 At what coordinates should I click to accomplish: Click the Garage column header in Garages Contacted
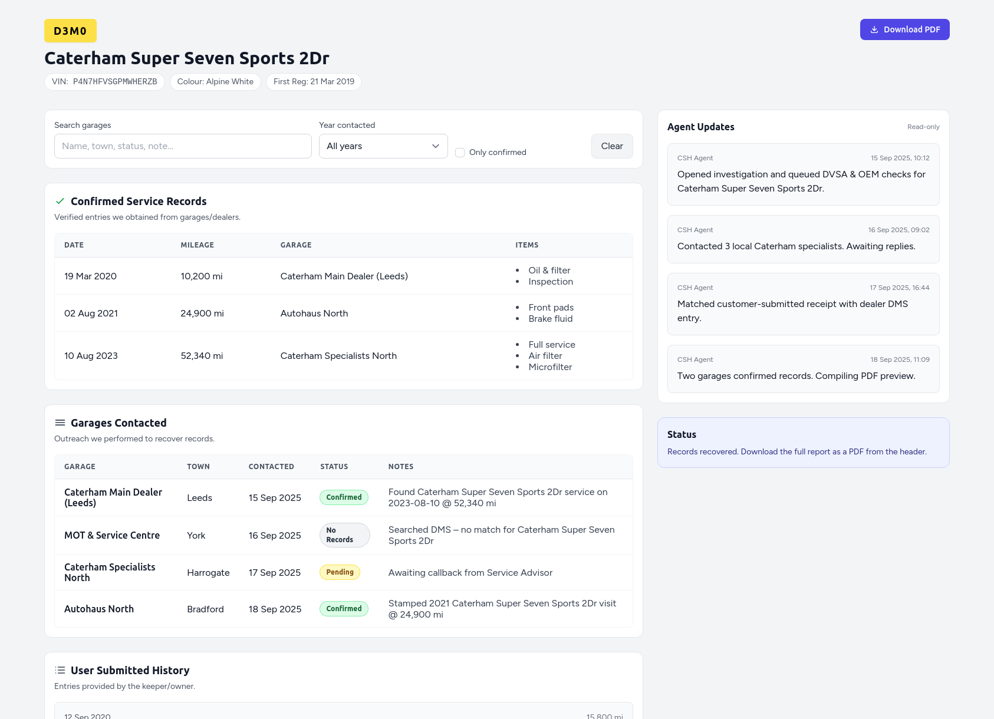coord(80,467)
